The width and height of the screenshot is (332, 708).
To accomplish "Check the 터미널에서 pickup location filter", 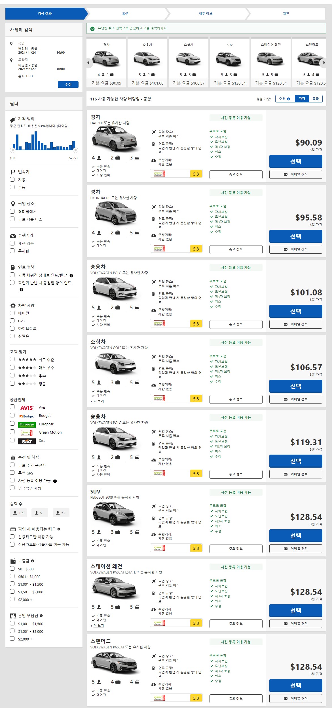I will [x=12, y=211].
